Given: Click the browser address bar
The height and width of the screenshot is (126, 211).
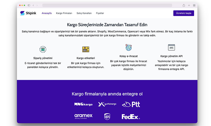Looking at the screenshot, I should 107,5.
